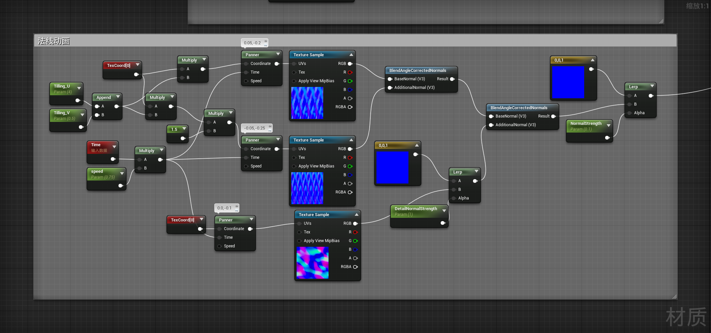Screen dimensions: 711x333
Task: Select the DetailNormalStrength node title
Action: pos(416,209)
